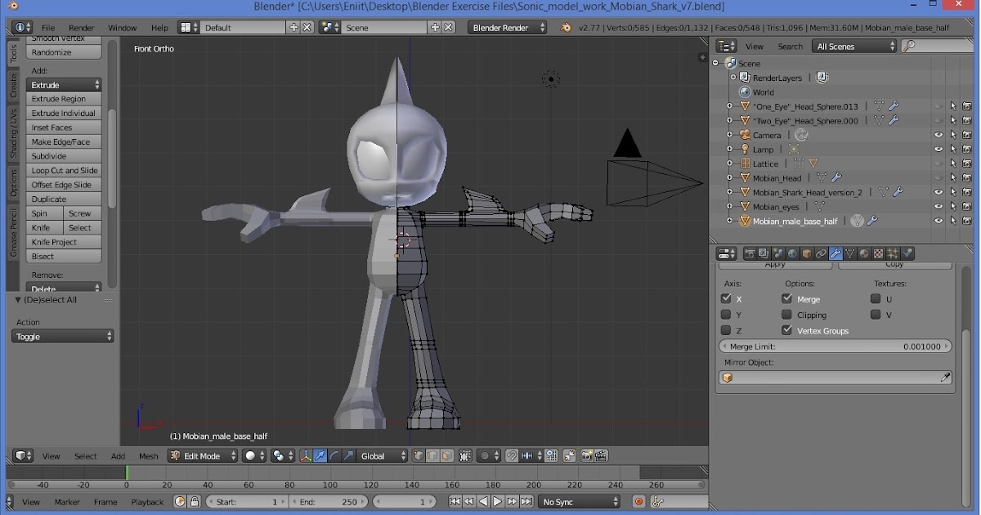Select the translate manipulator arrow icon
Image resolution: width=981 pixels, height=515 pixels.
pyautogui.click(x=320, y=456)
